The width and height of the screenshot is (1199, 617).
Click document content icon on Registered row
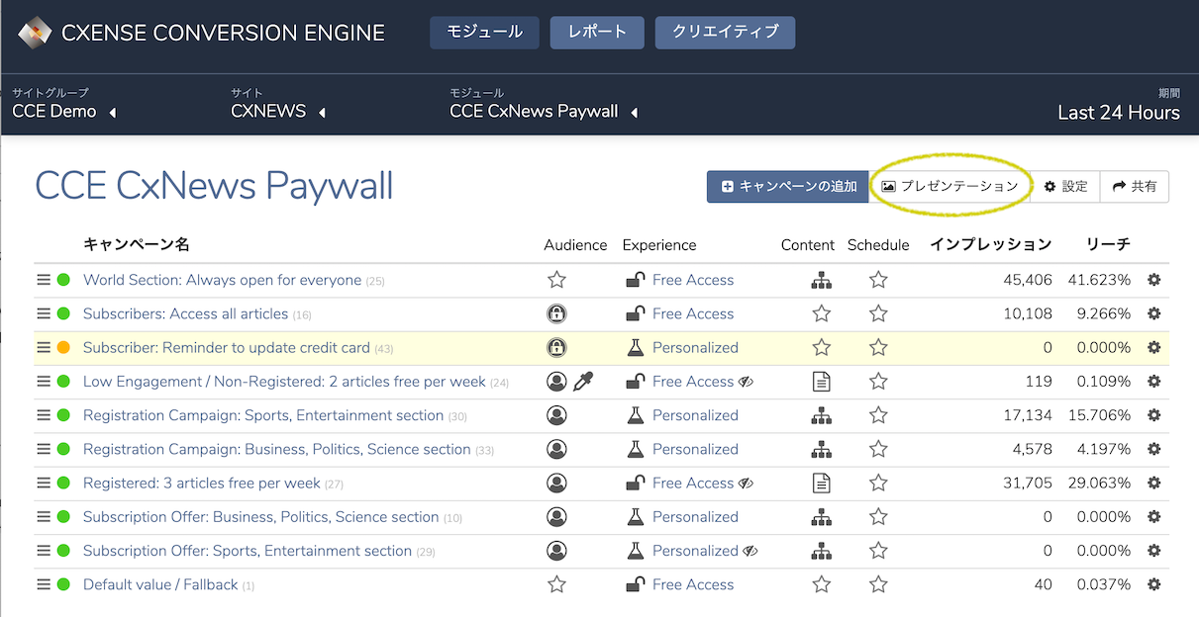click(x=821, y=484)
